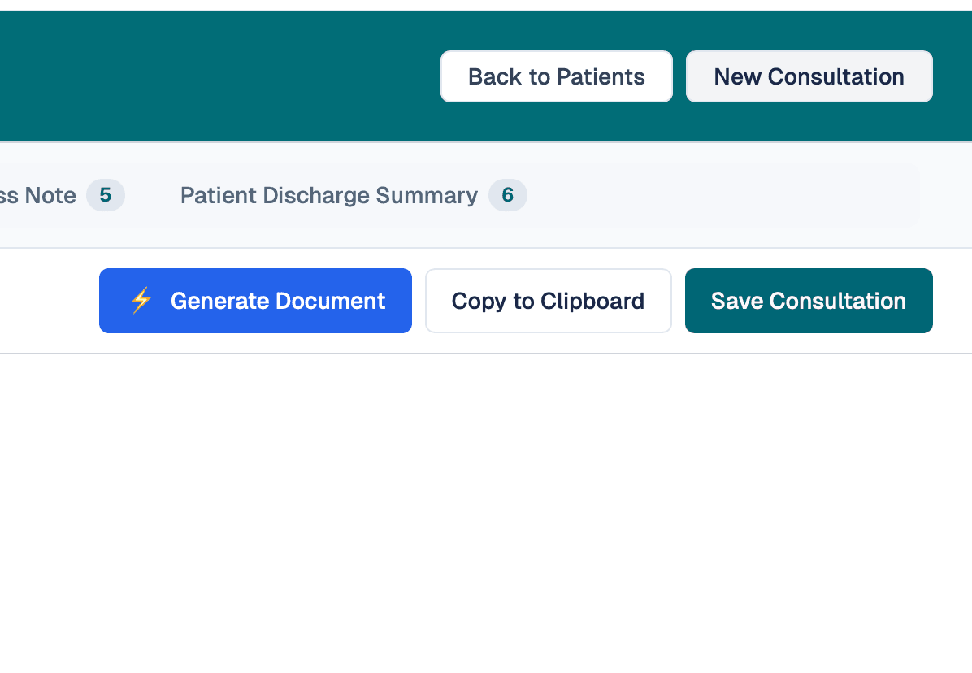Click the Patient Discharge Summary label
Screen dimensions: 972x673
point(328,195)
